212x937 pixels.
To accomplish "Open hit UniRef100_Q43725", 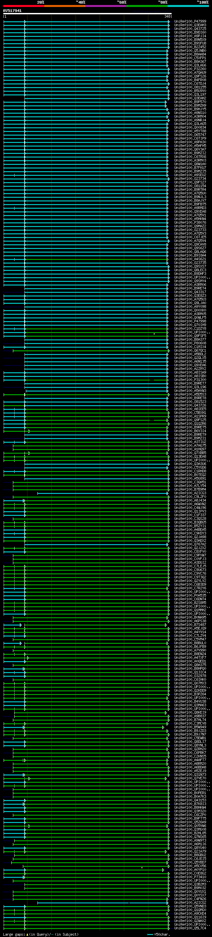I will pos(190,29).
